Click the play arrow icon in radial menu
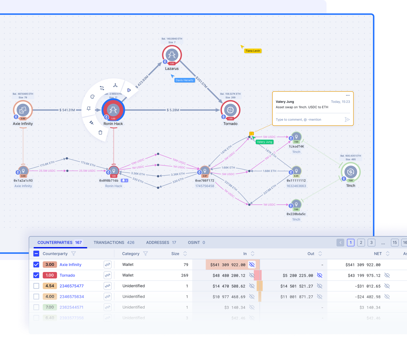 [129, 90]
